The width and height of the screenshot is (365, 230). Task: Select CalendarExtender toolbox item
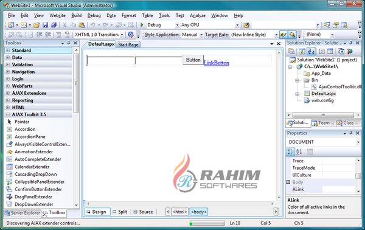(x=32, y=167)
